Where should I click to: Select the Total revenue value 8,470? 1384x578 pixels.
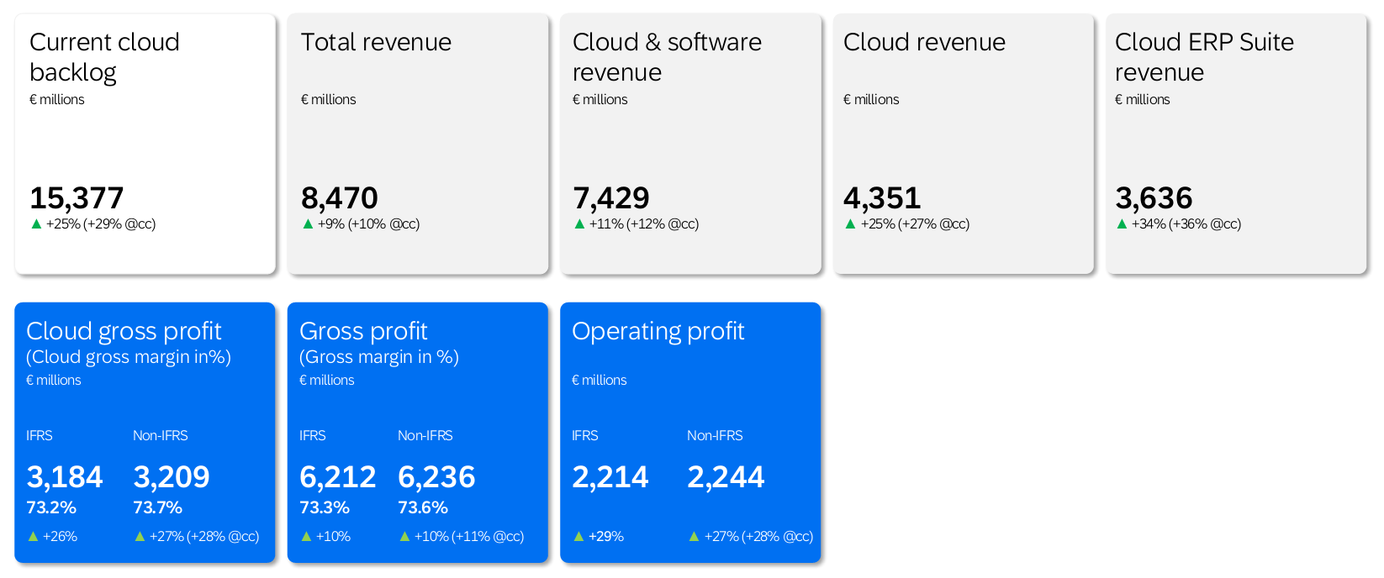point(340,198)
